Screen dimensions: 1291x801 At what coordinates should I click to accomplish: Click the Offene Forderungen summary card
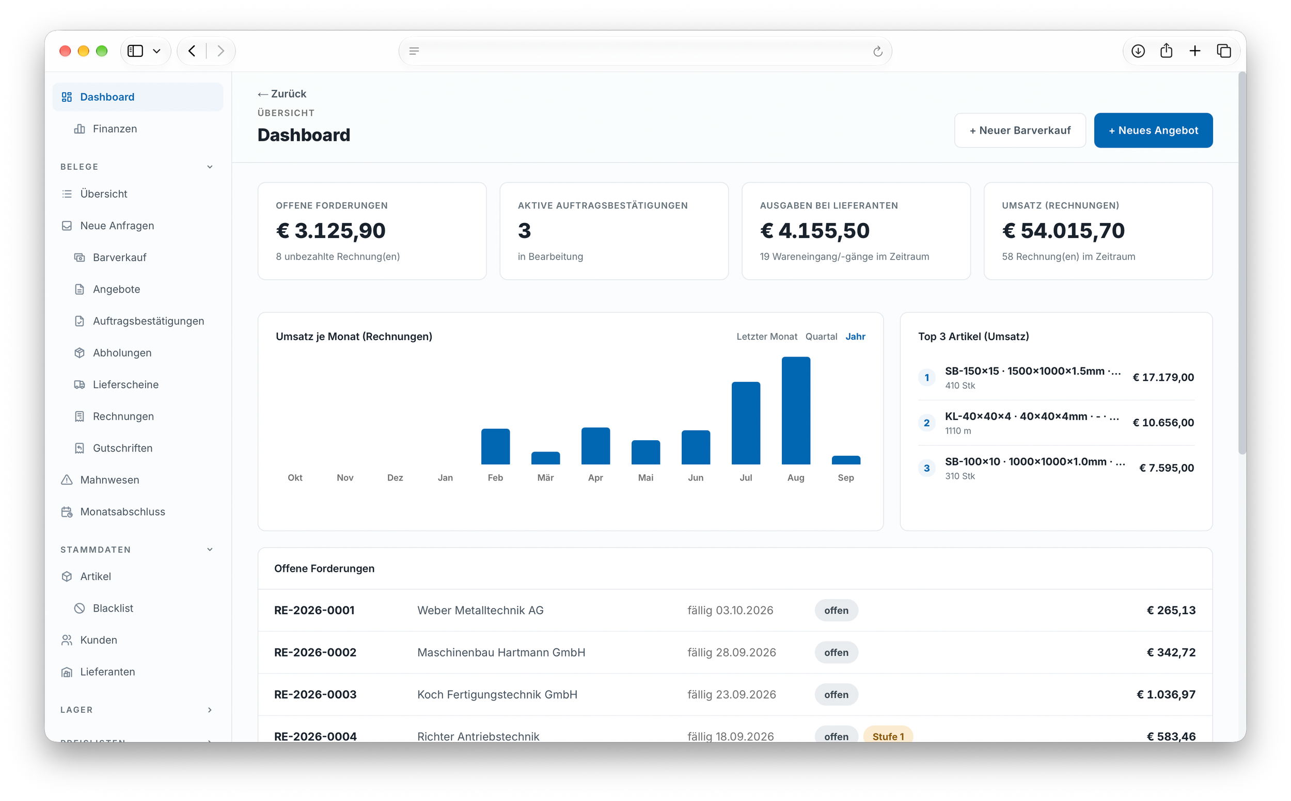[x=372, y=231]
